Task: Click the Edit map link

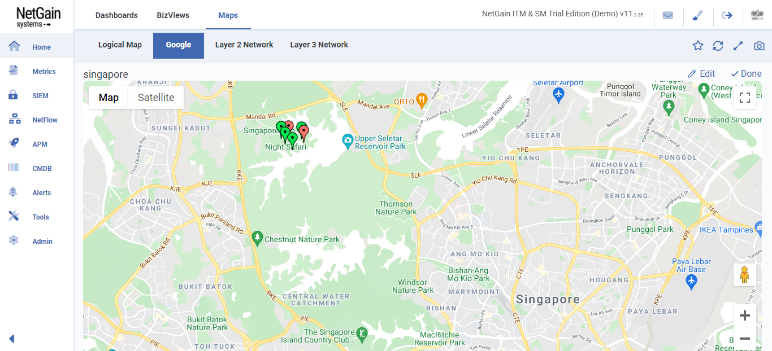Action: click(701, 73)
